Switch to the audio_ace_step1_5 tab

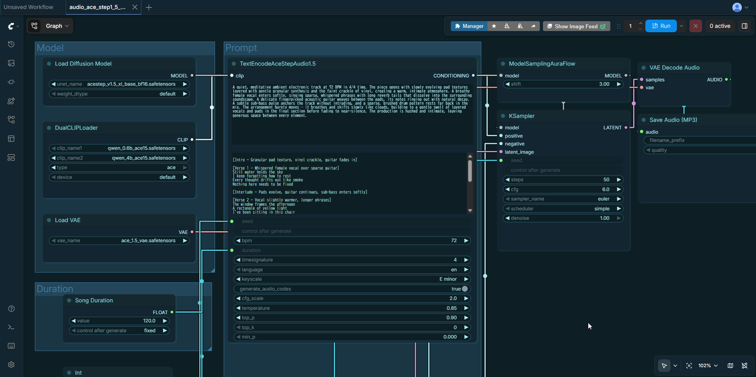(97, 7)
